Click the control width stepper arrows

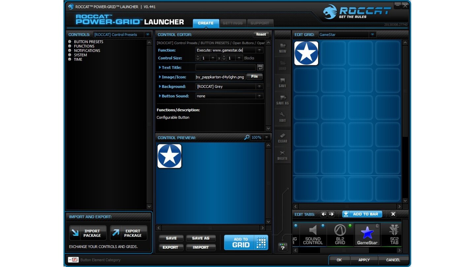click(198, 58)
